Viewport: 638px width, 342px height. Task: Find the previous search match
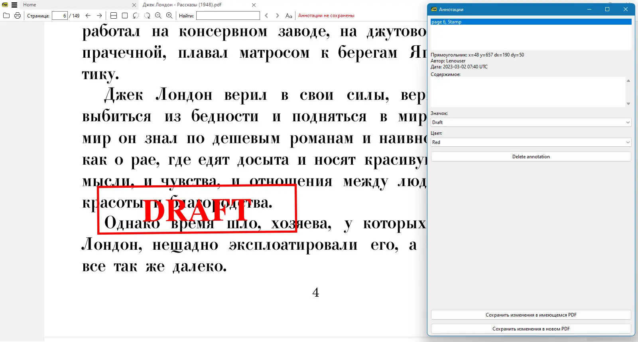click(266, 16)
